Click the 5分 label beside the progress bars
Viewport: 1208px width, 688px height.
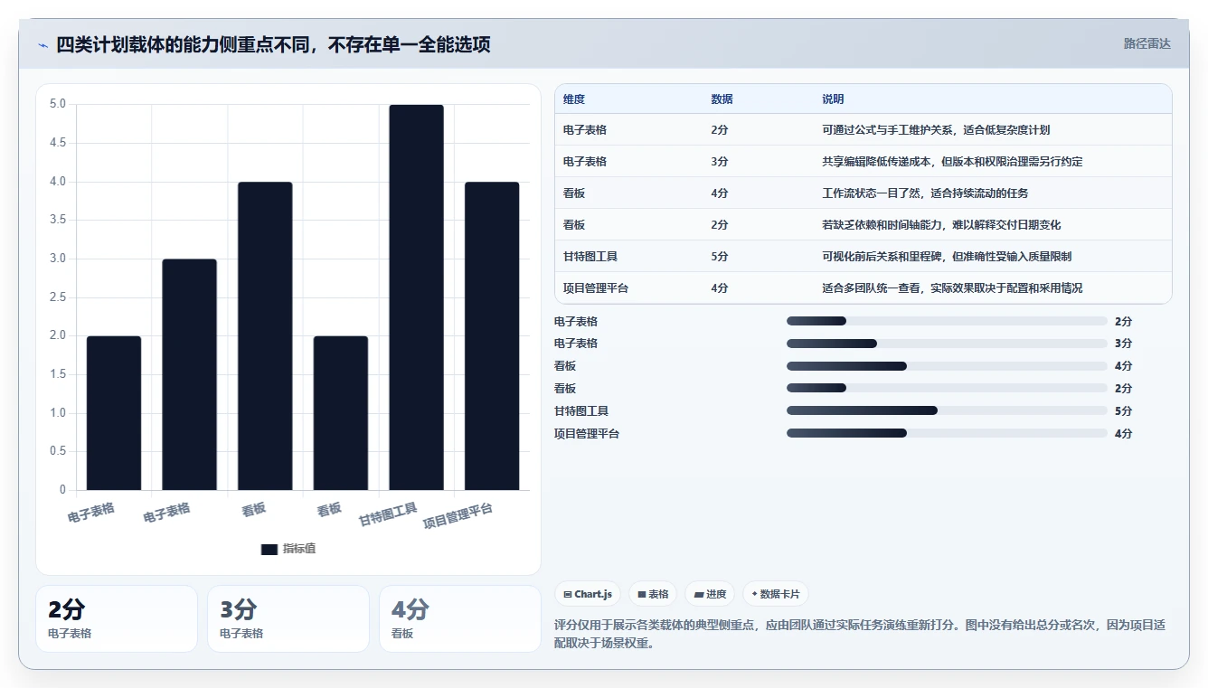1123,410
